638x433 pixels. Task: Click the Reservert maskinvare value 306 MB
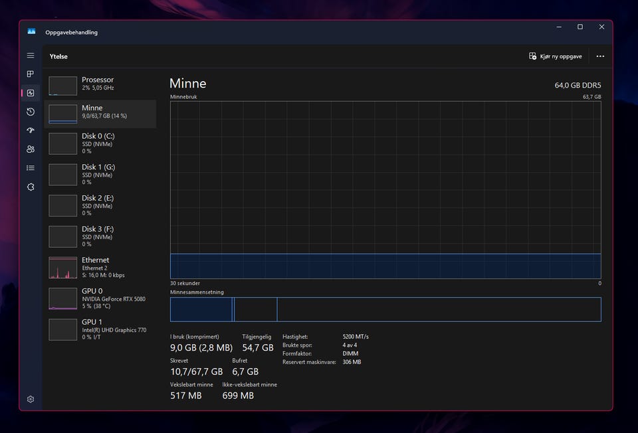tap(352, 362)
